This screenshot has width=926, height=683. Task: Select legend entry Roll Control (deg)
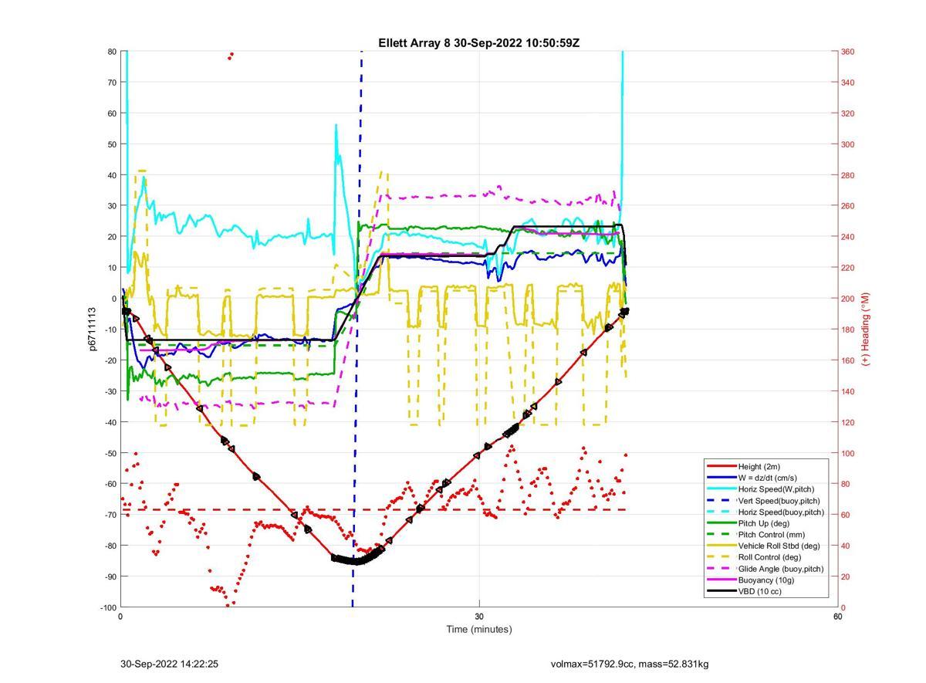[x=769, y=557]
